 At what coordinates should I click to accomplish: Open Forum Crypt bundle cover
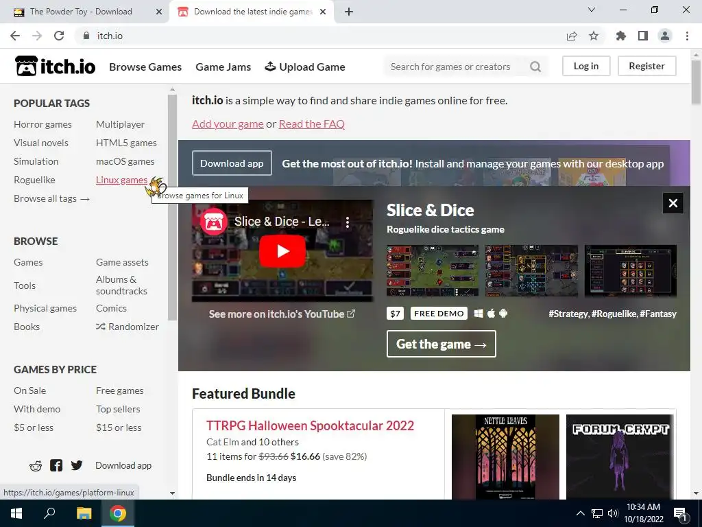coord(621,456)
